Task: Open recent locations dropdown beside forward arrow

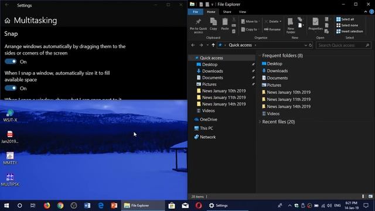Action: coord(207,45)
